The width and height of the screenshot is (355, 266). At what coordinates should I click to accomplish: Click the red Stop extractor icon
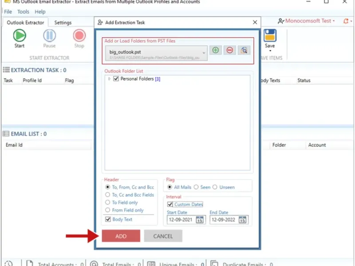(x=79, y=35)
